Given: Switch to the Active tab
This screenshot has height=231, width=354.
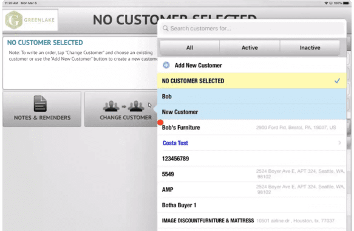Looking at the screenshot, I should click(x=250, y=47).
